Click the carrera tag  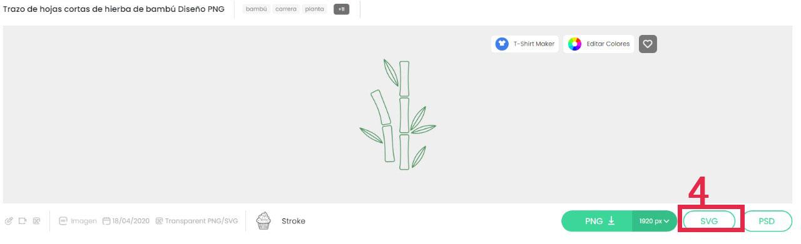(286, 9)
